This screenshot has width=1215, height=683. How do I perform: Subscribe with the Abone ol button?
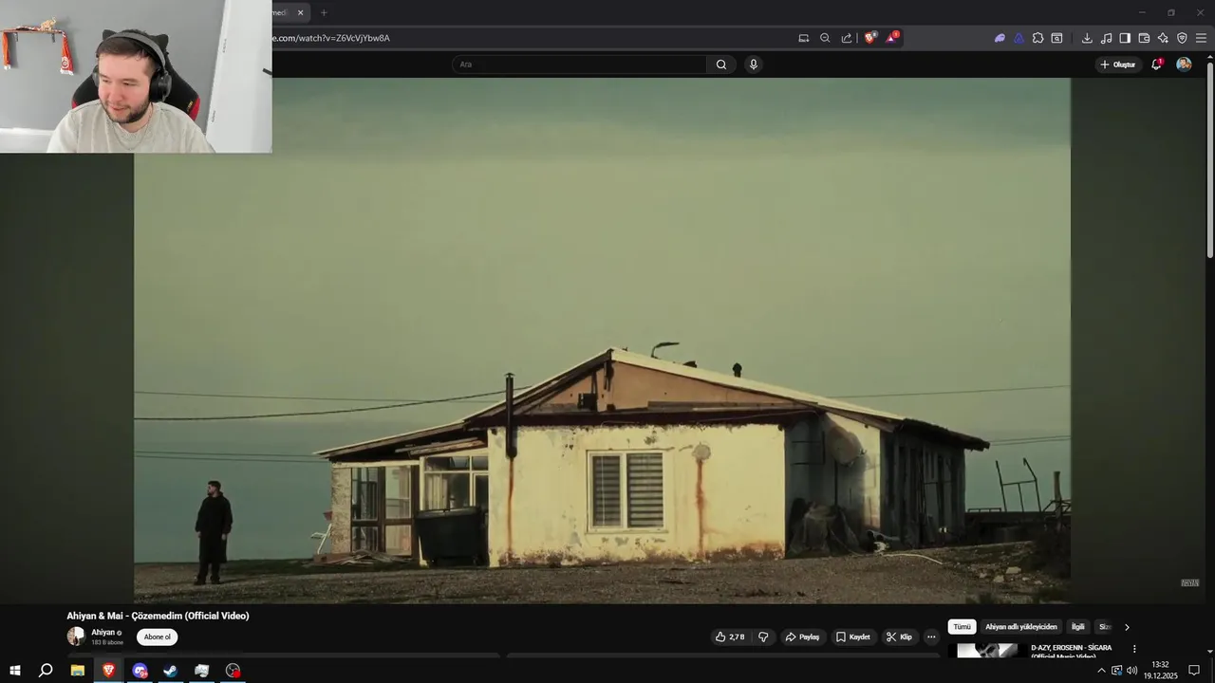[x=158, y=637]
